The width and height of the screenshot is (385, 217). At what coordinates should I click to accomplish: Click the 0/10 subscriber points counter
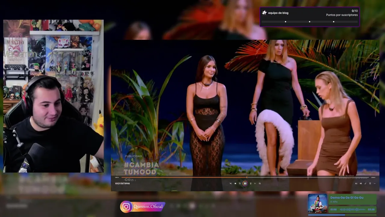(355, 11)
